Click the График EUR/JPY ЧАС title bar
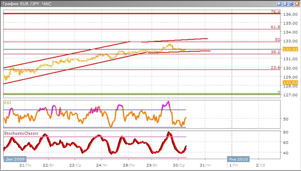The image size is (301, 171). point(112,3)
